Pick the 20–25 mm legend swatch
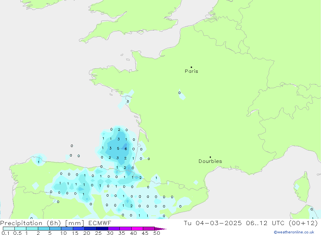The height and width of the screenshot is (235, 321). (x=91, y=229)
